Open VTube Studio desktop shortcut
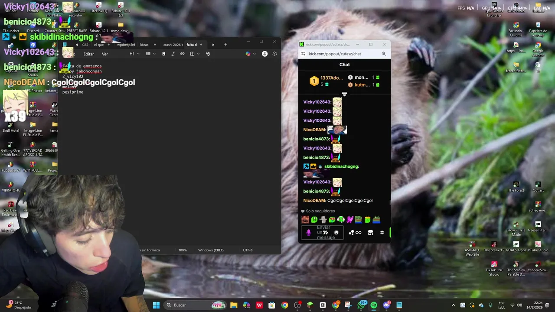555x312 pixels. (x=538, y=247)
